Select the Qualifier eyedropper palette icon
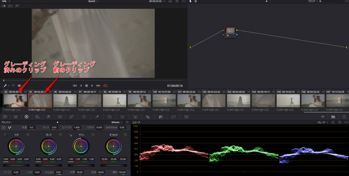This screenshot has height=176, width=349. [97, 117]
